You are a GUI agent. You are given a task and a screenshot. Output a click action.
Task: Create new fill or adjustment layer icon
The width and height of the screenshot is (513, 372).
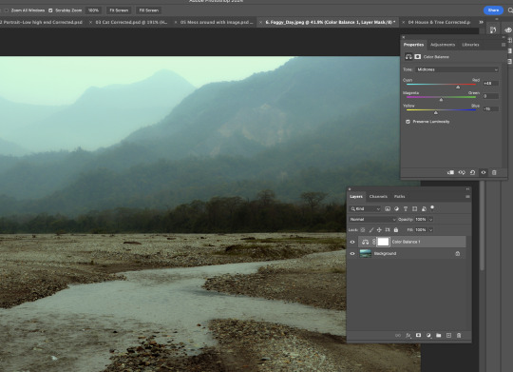pyautogui.click(x=428, y=335)
